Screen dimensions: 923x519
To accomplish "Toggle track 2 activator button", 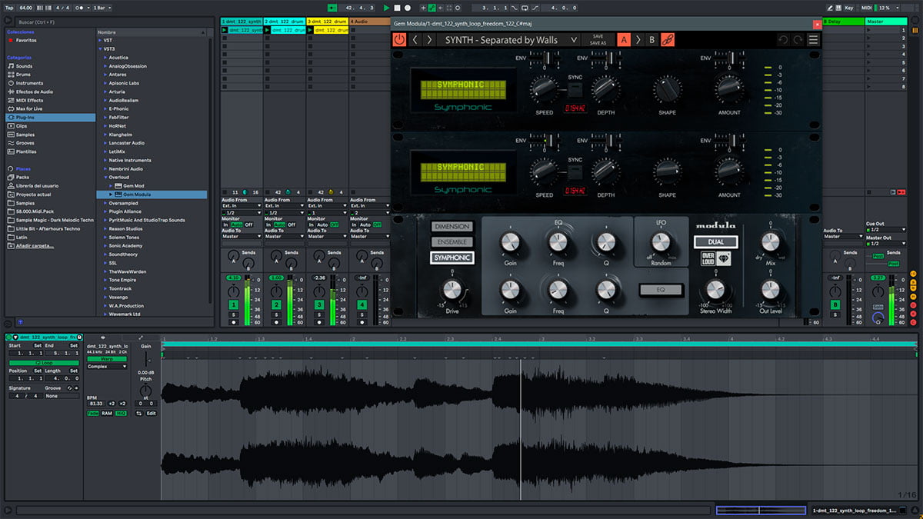I will point(276,305).
